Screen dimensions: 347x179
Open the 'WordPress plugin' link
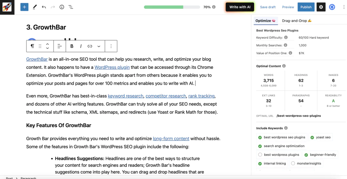[112, 67]
